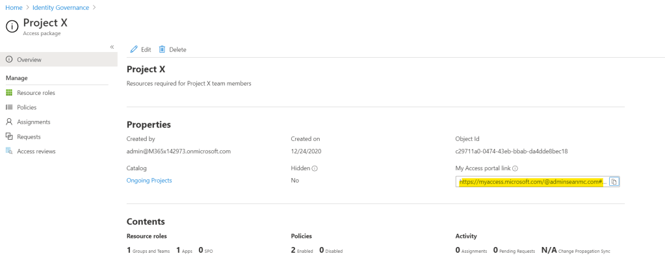Click the Delete button label
This screenshot has height=273, width=665.
tap(177, 49)
